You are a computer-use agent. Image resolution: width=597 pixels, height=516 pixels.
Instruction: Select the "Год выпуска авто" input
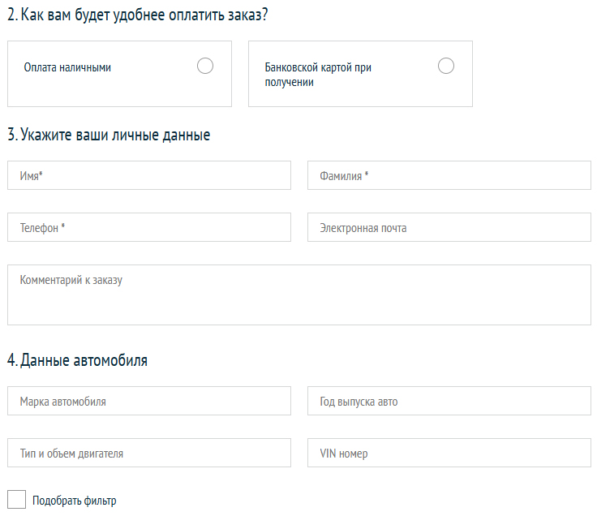(449, 401)
